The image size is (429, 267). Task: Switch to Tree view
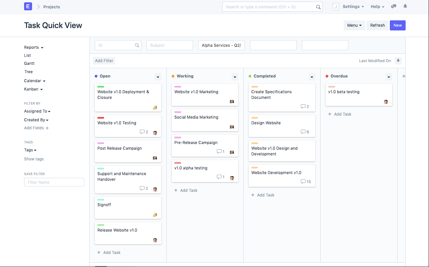28,72
